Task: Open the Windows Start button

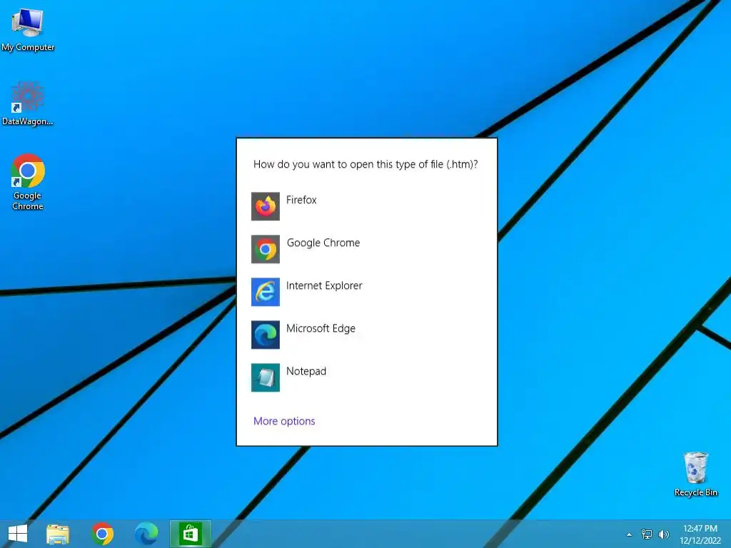Action: (x=18, y=534)
